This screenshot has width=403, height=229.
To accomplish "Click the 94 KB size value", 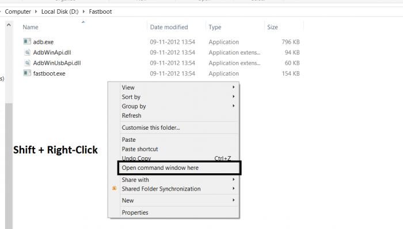I will pyautogui.click(x=292, y=52).
